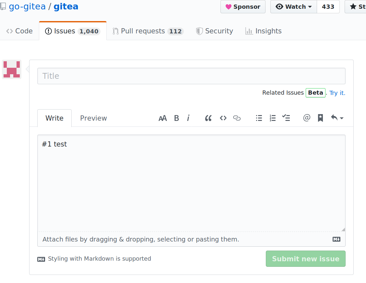Toggle bold formatting in editor toolbar
This screenshot has width=366, height=283.
point(176,118)
